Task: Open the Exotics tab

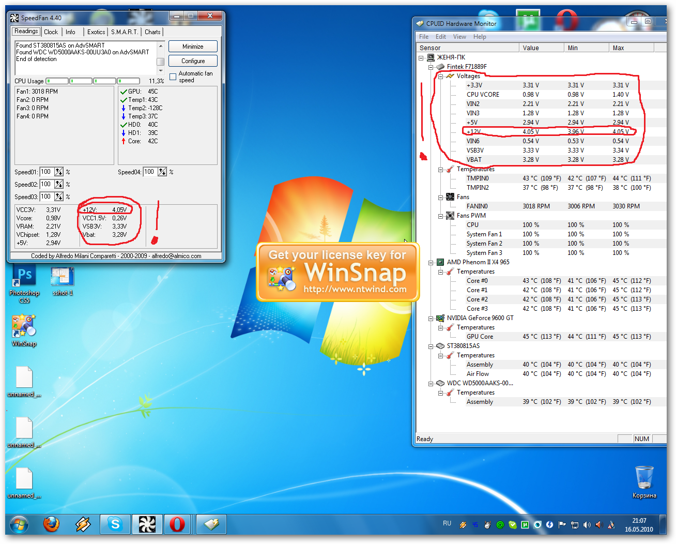Action: 96,32
